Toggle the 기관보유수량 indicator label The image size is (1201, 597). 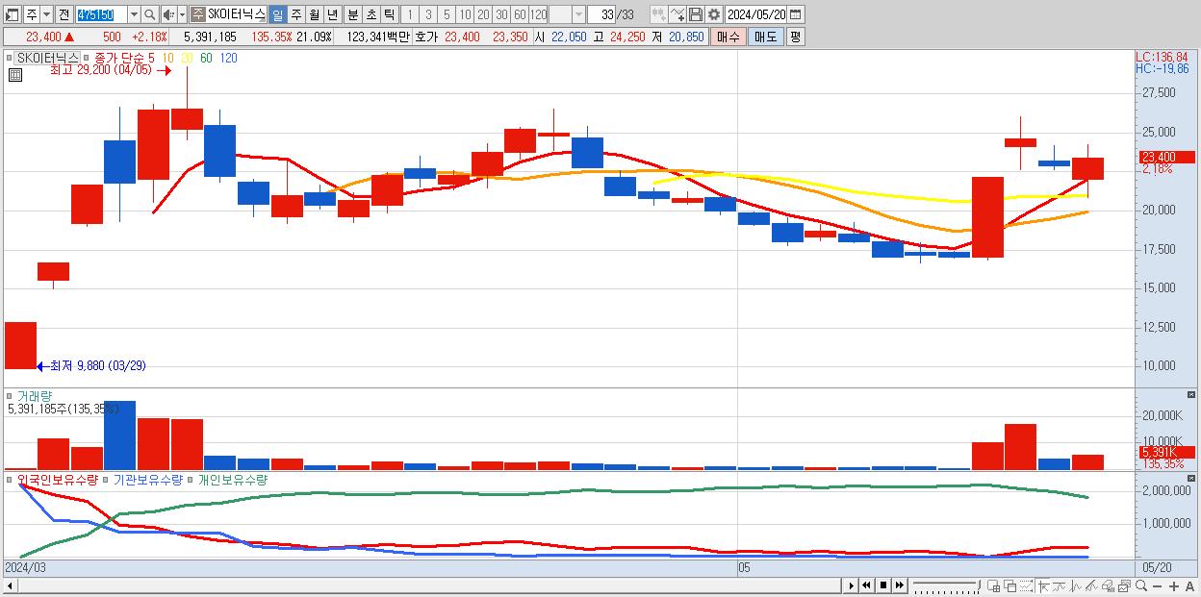tap(148, 479)
